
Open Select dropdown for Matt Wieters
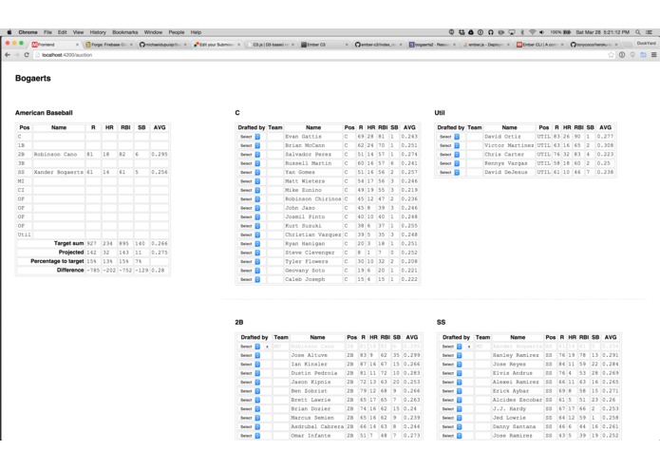click(250, 181)
